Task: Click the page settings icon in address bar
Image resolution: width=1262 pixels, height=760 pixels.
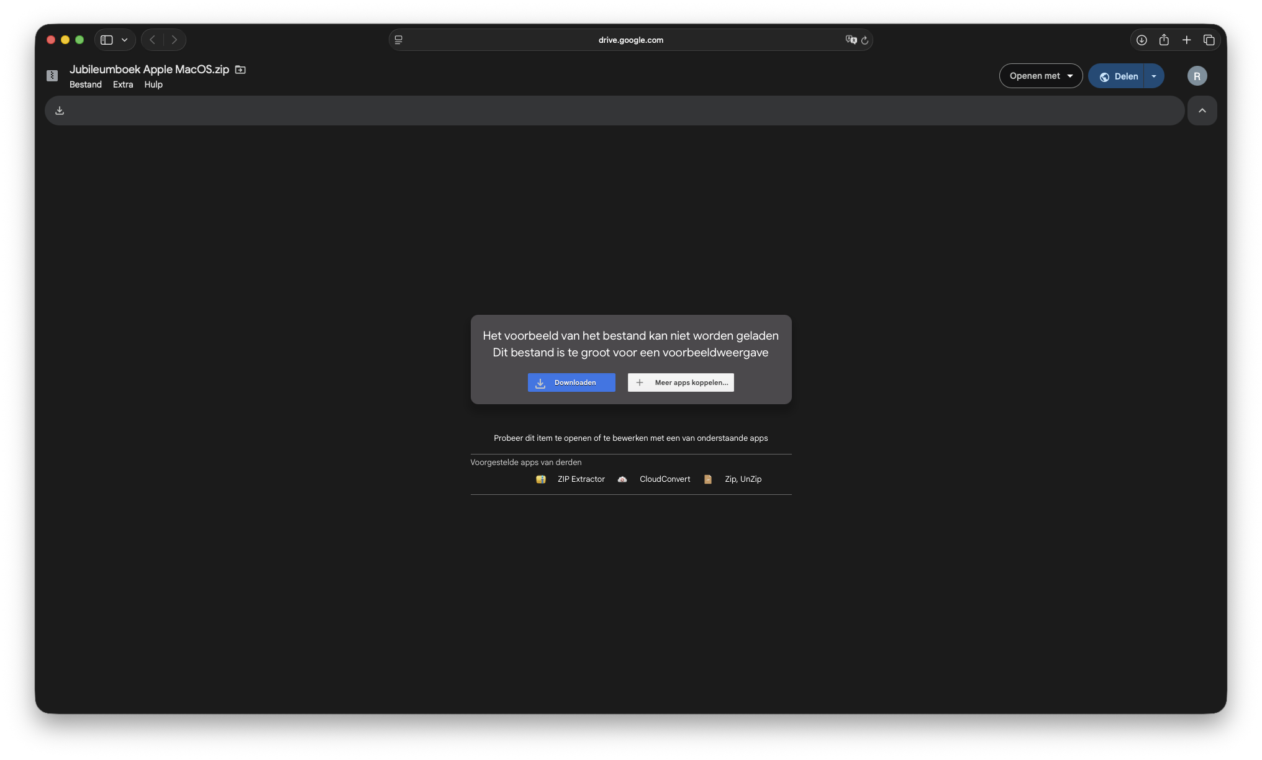Action: coord(399,40)
